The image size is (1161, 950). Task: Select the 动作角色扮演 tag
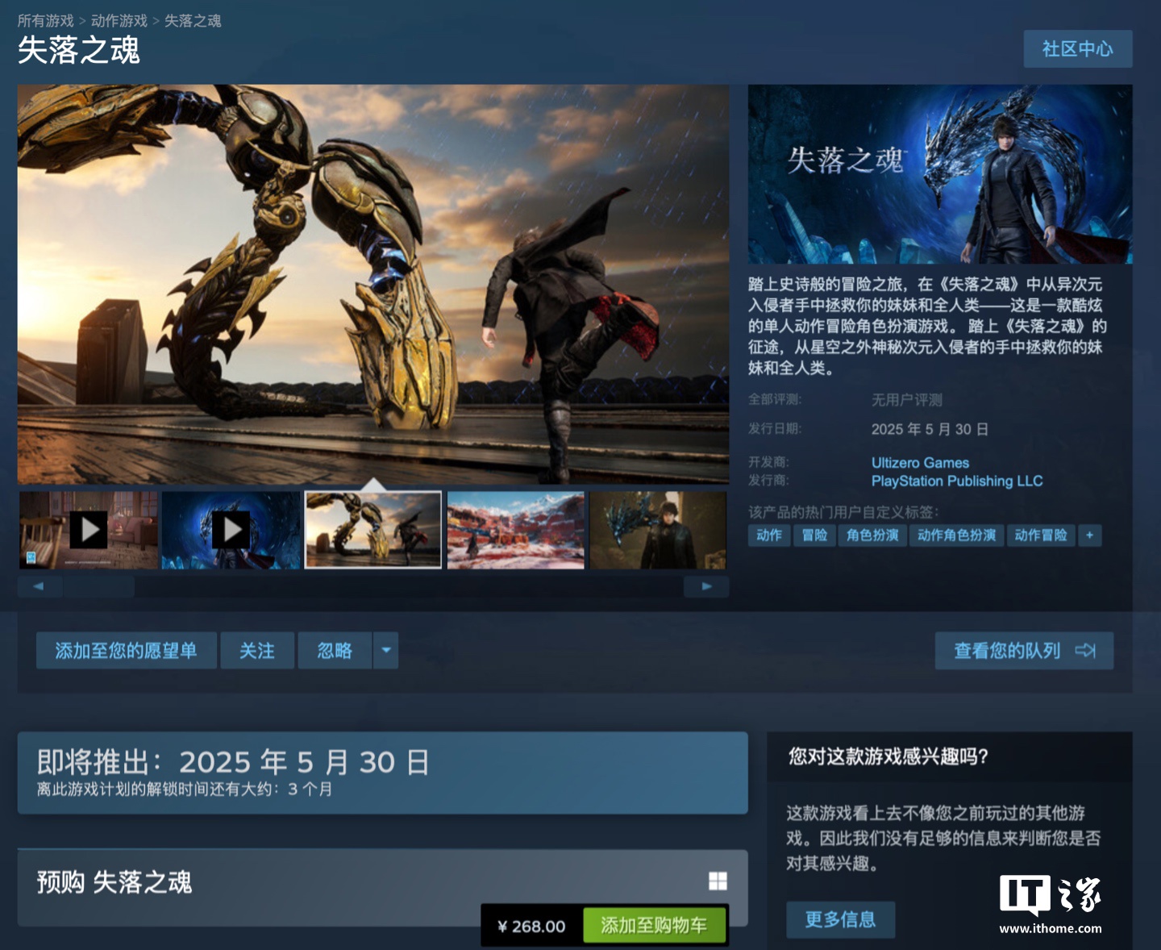[956, 535]
